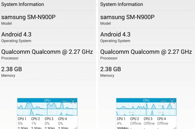Click the System Information header in the right panel
This screenshot has width=195, height=129.
point(146,5)
